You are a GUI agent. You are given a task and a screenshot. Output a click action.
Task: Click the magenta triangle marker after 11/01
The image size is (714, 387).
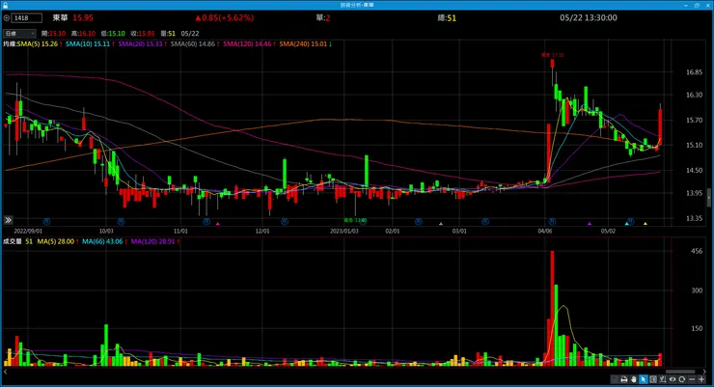tap(218, 224)
